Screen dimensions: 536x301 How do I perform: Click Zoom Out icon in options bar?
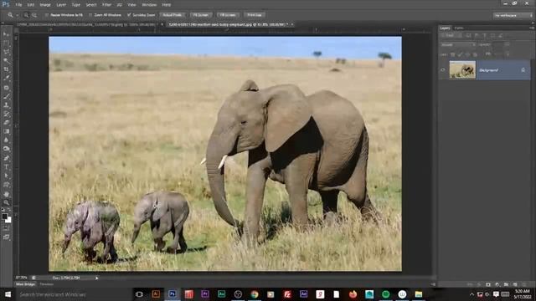coord(34,15)
